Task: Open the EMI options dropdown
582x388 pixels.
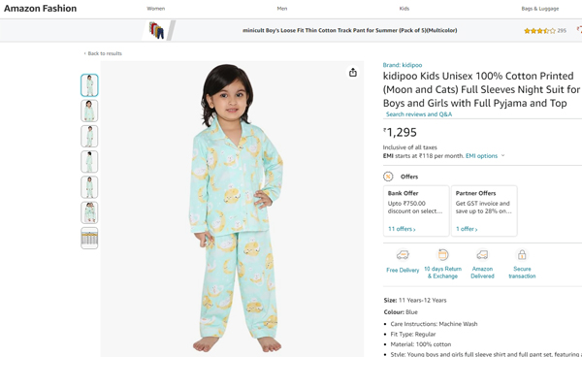Action: click(x=484, y=156)
